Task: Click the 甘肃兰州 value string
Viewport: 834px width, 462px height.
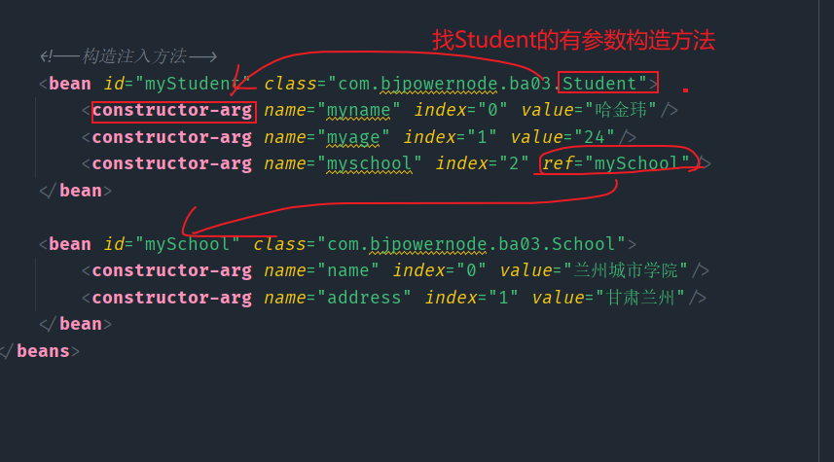Action: [x=640, y=298]
